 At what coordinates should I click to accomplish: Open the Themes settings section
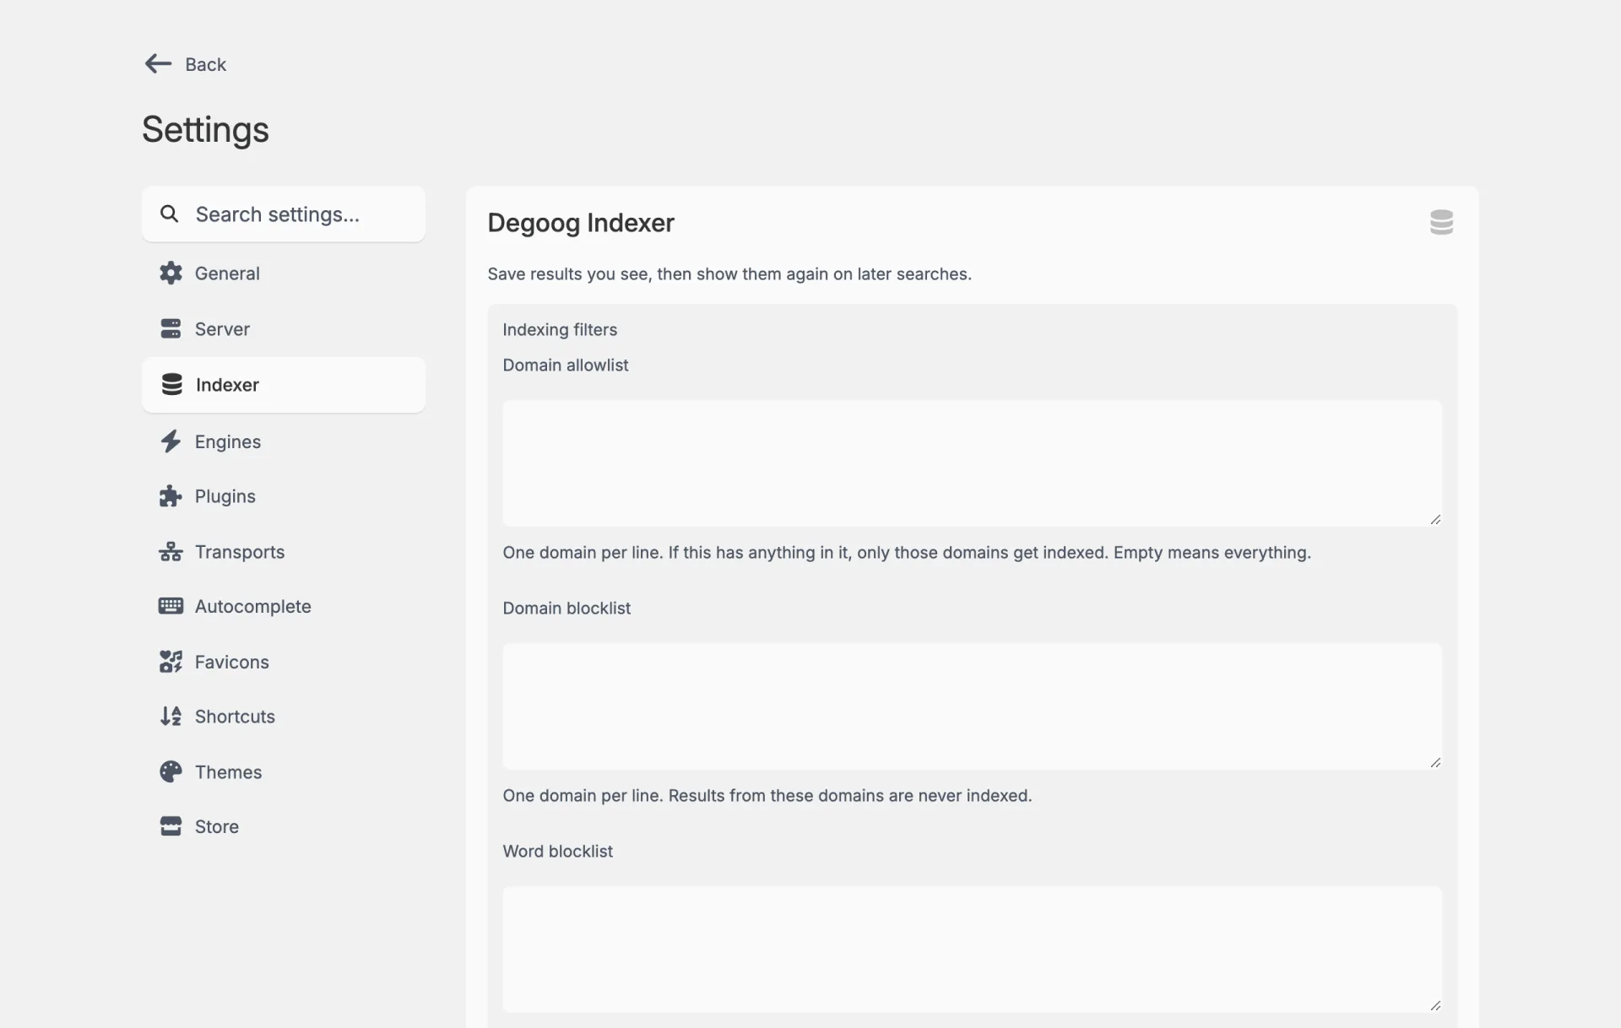284,772
